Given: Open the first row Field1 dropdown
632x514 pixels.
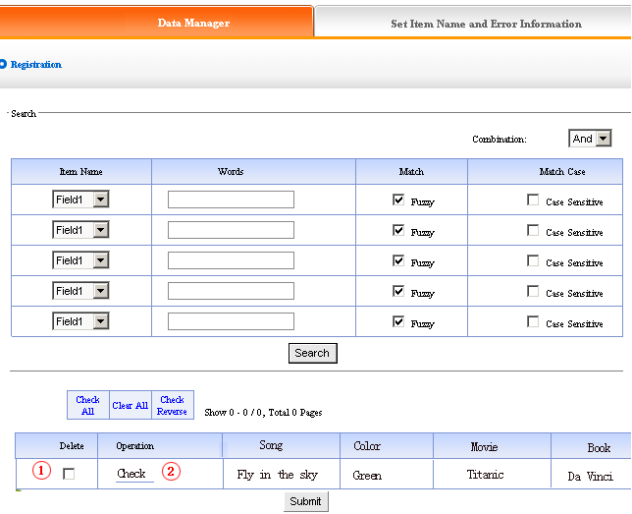Looking at the screenshot, I should (80, 200).
